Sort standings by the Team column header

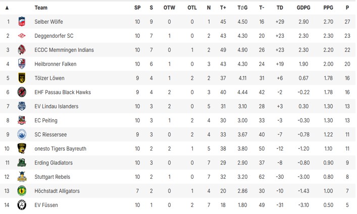tap(41, 8)
